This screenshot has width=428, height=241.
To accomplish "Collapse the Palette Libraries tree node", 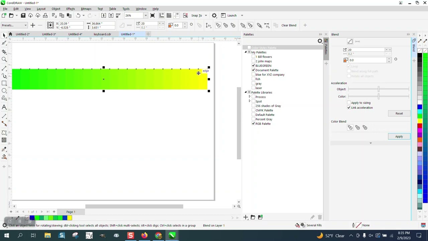I will [246, 92].
